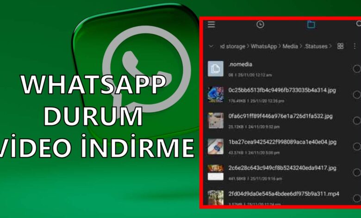Open file '.nomedia'
361x218 pixels.
(x=240, y=64)
